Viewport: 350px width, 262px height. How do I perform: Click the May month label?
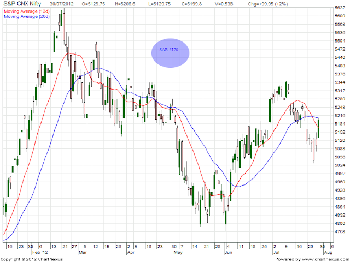(x=178, y=252)
